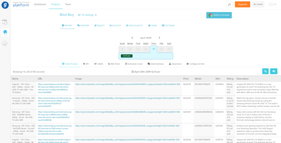Select calendar day 25

click(x=154, y=49)
